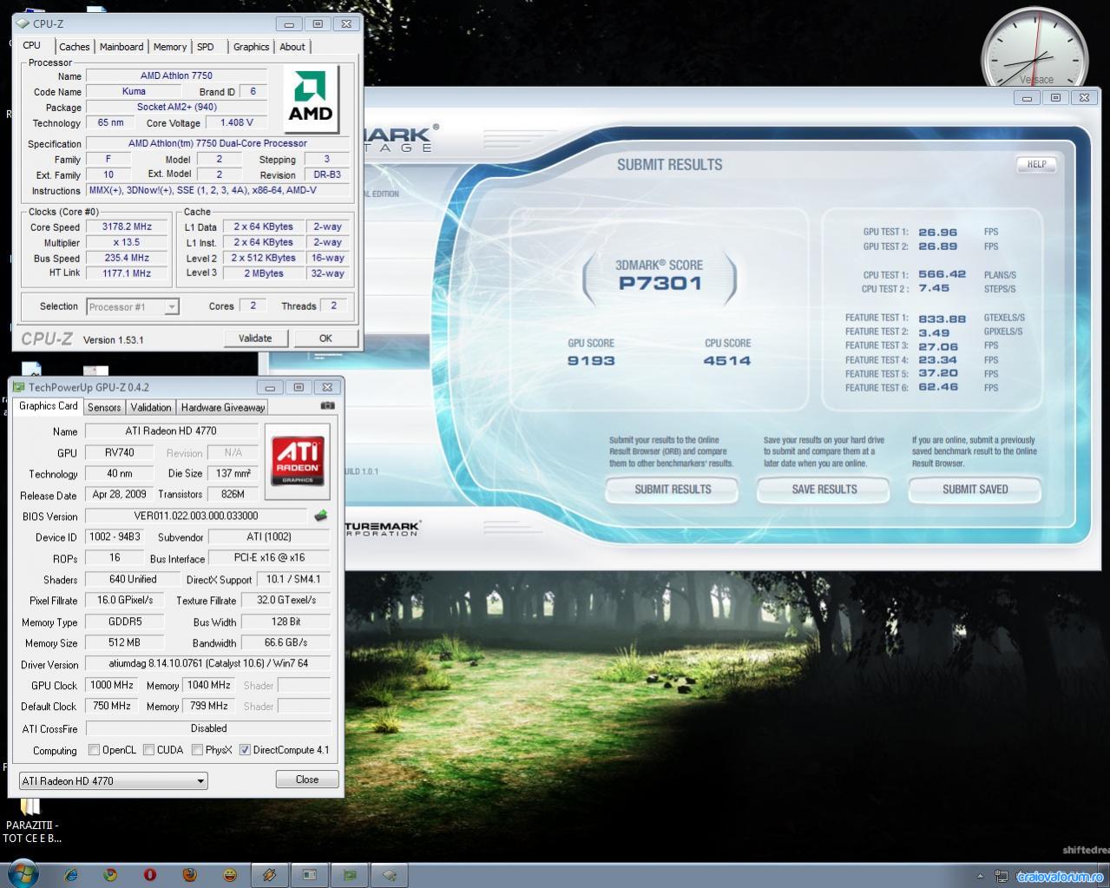Click the desktop gadget analog clock

click(x=1034, y=54)
